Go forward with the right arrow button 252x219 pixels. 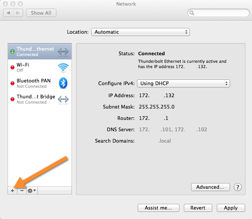[17, 13]
